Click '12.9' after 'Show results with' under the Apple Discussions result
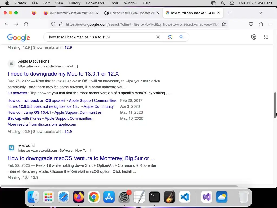Screen dimensions: 277x208 click(68, 132)
